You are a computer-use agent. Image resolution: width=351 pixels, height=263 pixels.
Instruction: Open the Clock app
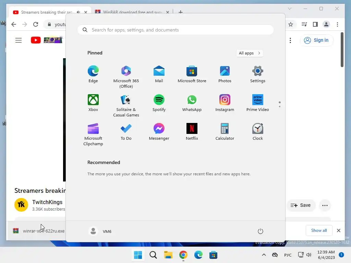tap(258, 132)
